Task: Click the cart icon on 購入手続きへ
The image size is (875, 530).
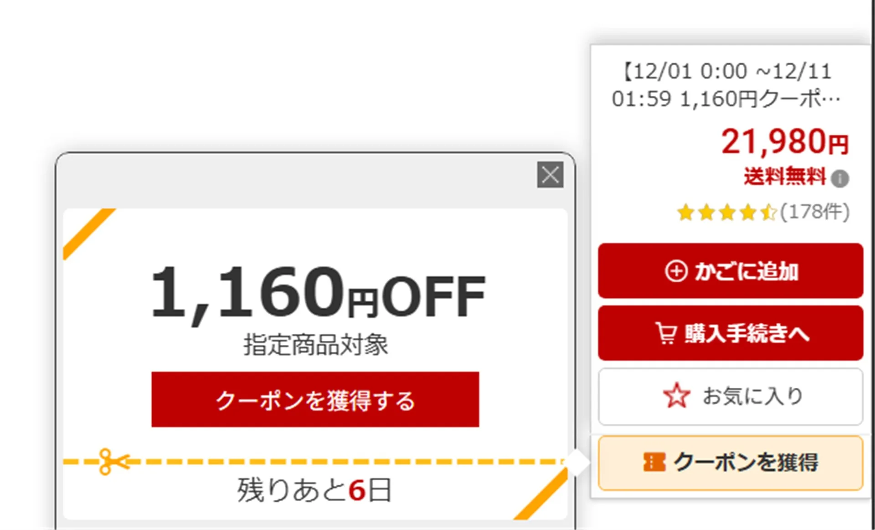Action: [x=666, y=333]
